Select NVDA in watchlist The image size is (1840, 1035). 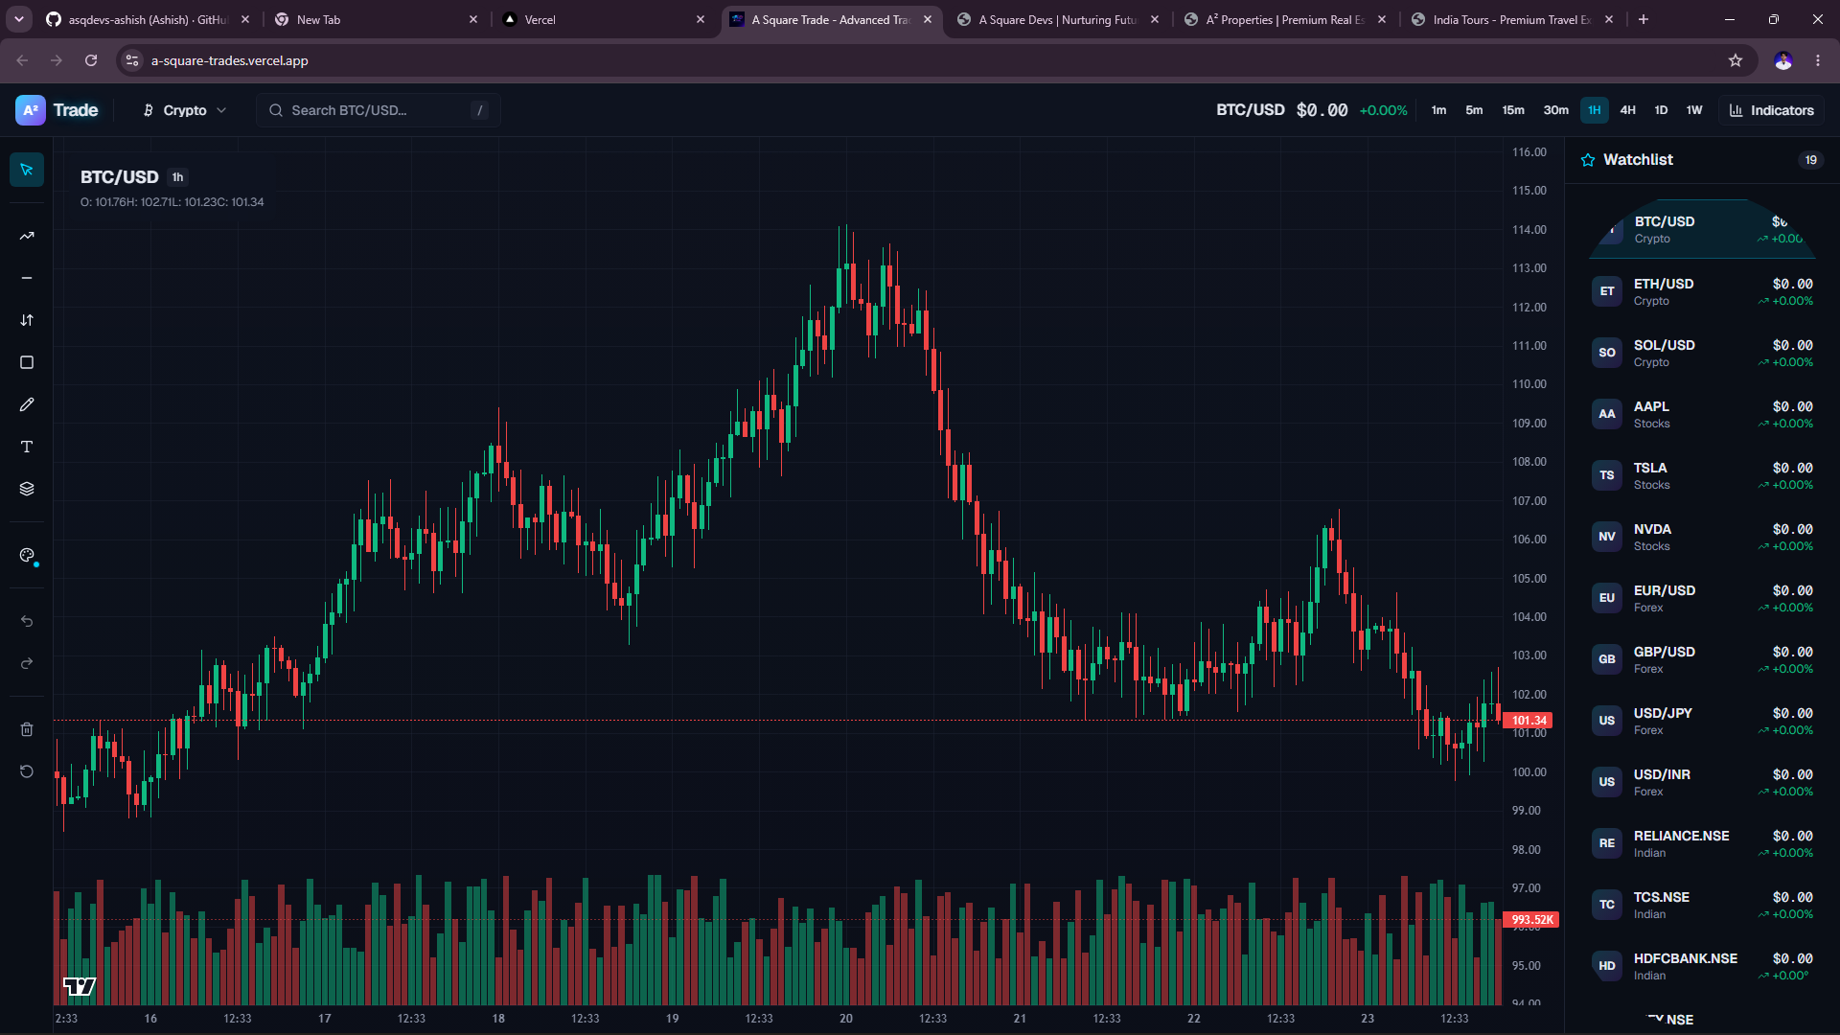(x=1702, y=537)
